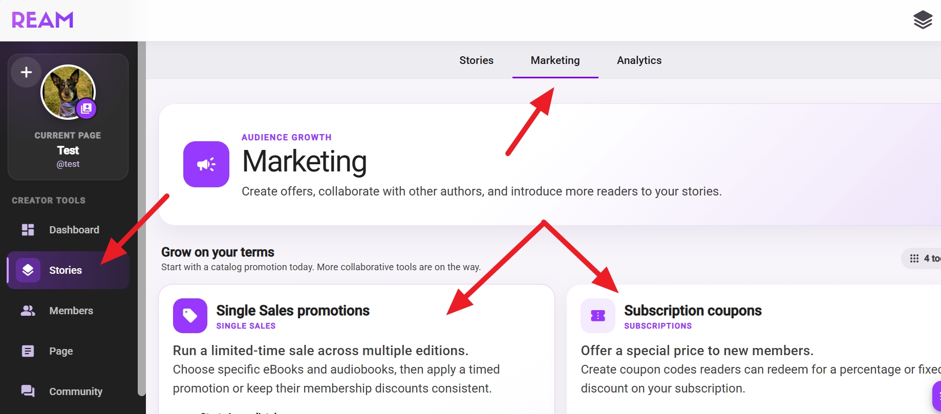The image size is (941, 414).
Task: Click the Subscription coupons ticket icon
Action: coord(598,316)
